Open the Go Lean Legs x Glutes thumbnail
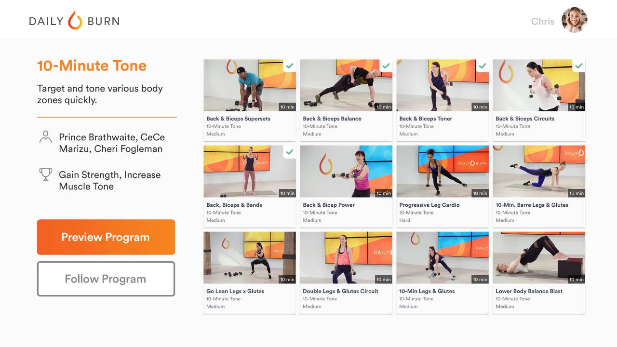617x347 pixels. tap(250, 258)
